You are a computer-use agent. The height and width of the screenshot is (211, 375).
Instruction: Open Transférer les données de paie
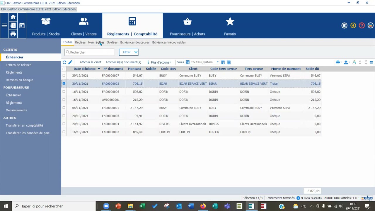tap(28, 133)
